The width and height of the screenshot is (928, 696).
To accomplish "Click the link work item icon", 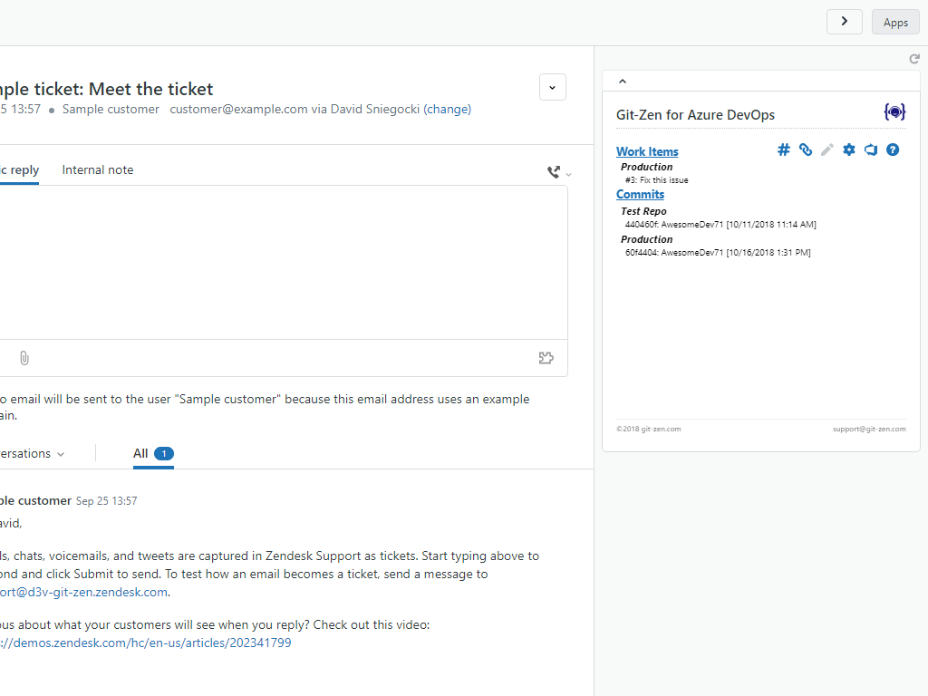I will [x=805, y=150].
